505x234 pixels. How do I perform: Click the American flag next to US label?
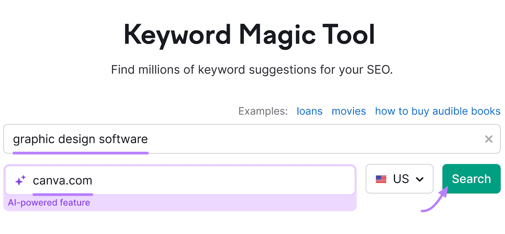pyautogui.click(x=381, y=179)
